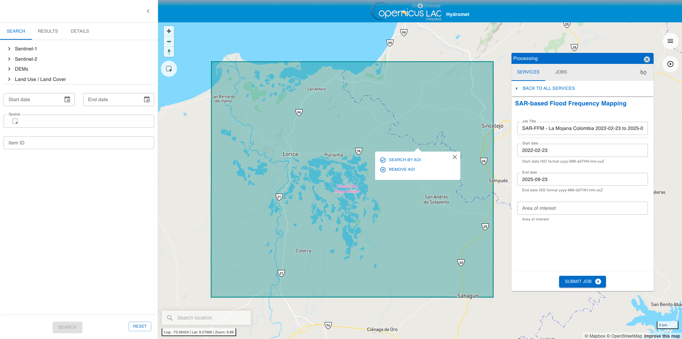
Task: Expand the Sentinel-2 collection
Action: (9, 59)
